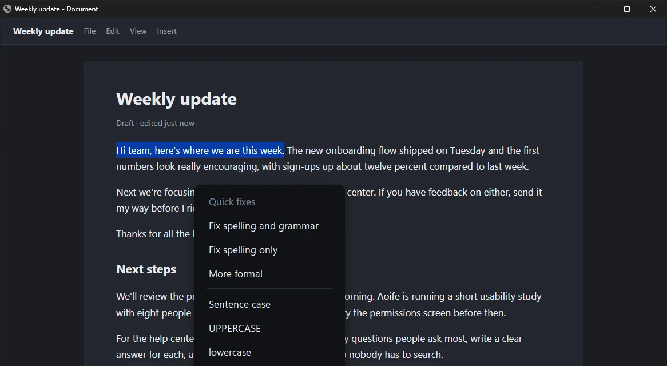This screenshot has width=667, height=366.
Task: Click the text 'questions people ask most'
Action: (409, 339)
